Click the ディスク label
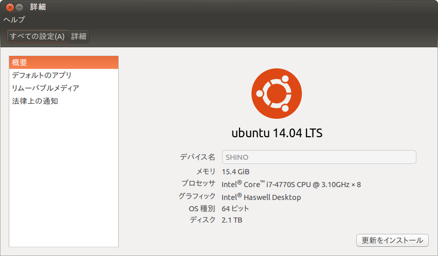Viewport: 438px width, 256px height. [203, 220]
